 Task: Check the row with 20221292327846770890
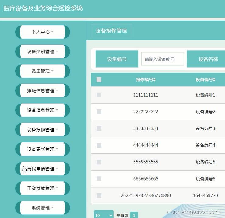click(99, 195)
